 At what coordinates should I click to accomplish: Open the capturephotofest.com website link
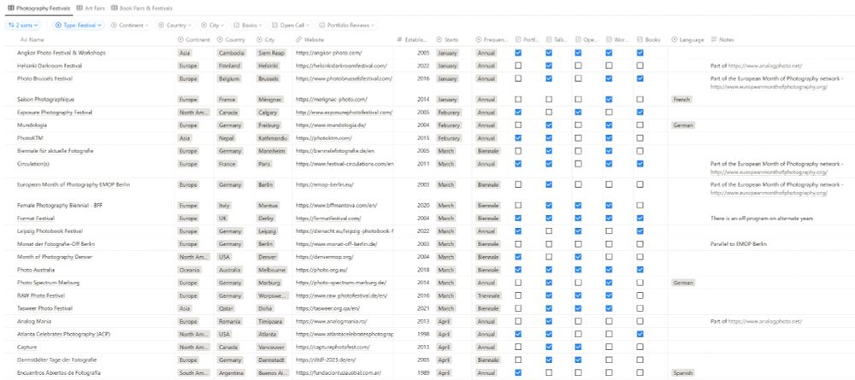[x=333, y=347]
